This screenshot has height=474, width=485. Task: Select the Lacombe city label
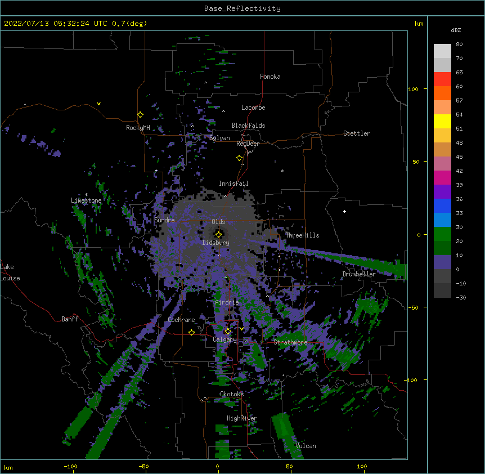(253, 108)
